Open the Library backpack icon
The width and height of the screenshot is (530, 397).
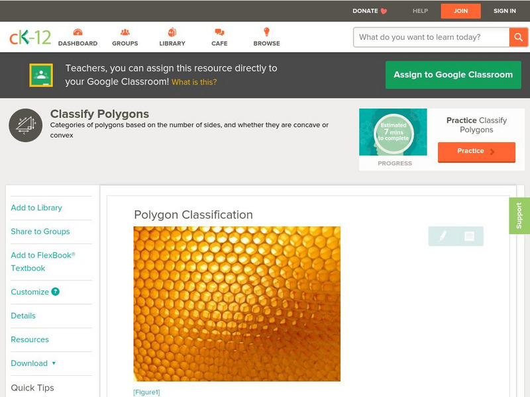tap(172, 32)
